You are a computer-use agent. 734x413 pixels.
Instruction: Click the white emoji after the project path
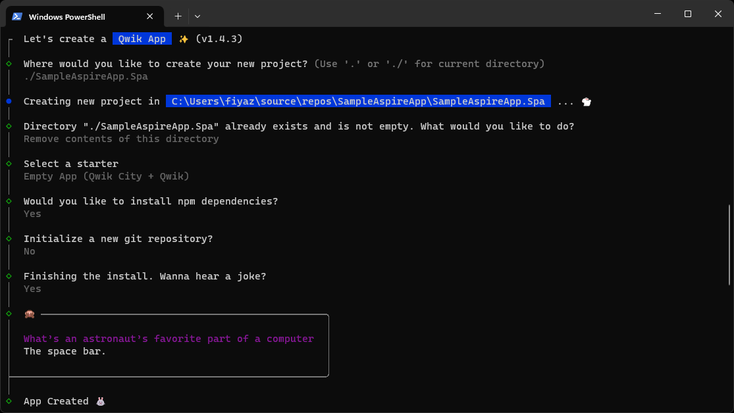pos(586,101)
